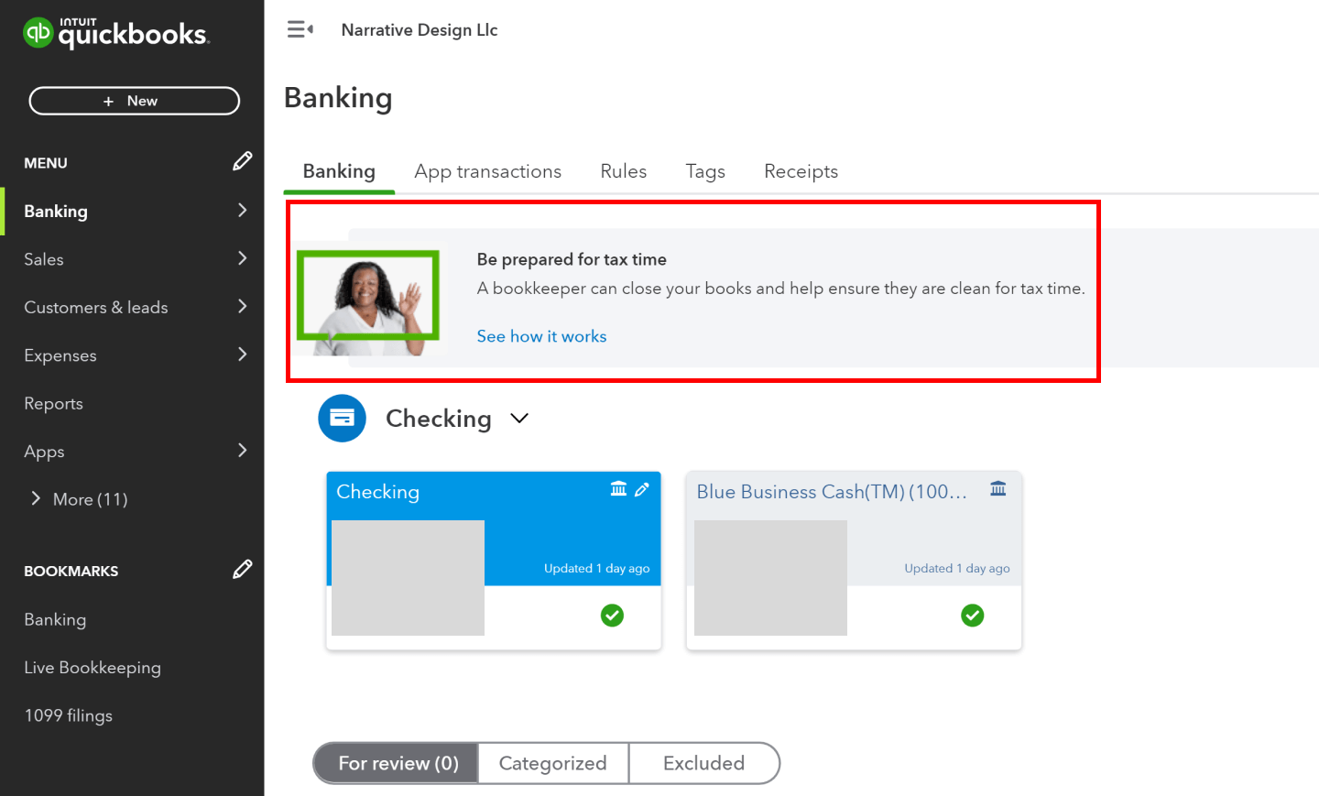Click the green checkmark on the Blue Business Cash card
Image resolution: width=1319 pixels, height=796 pixels.
click(973, 616)
